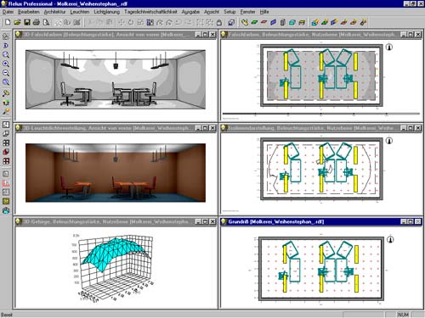This screenshot has height=318, width=425.
Task: Click the padlock icon in the top toolbar
Action: coord(219,22)
